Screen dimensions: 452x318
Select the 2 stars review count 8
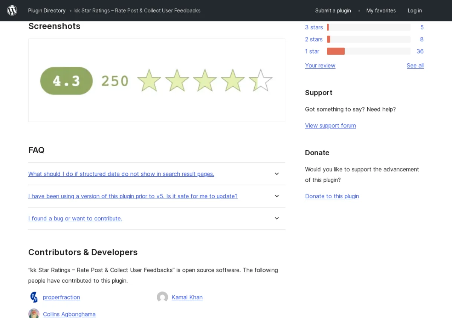point(422,39)
